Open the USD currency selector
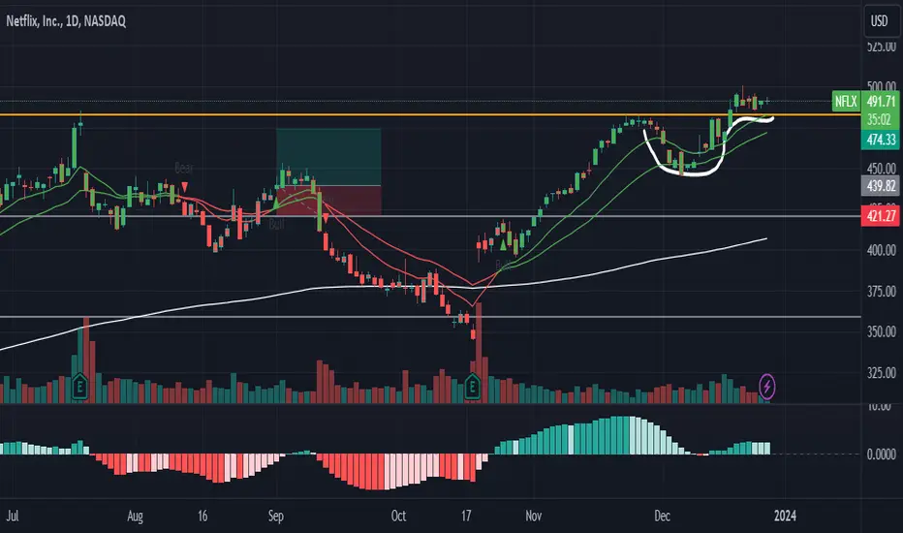This screenshot has height=533, width=903. tap(880, 21)
